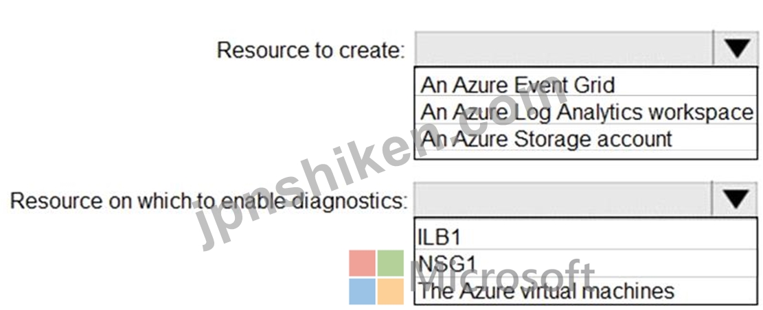Click the empty Resource to create field
This screenshot has width=763, height=310.
[x=564, y=49]
